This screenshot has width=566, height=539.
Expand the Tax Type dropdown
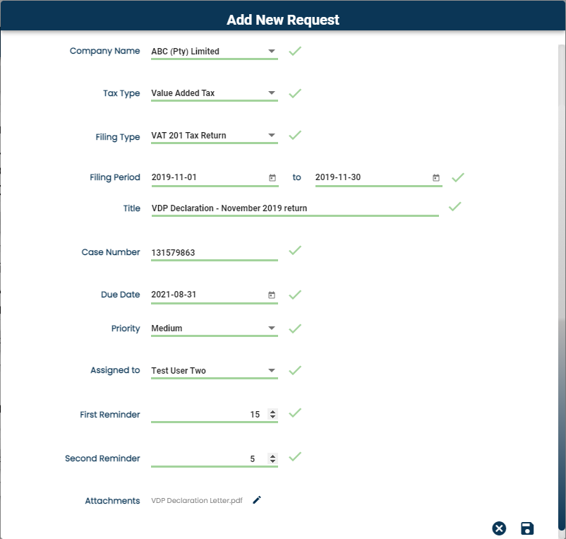[x=215, y=93]
